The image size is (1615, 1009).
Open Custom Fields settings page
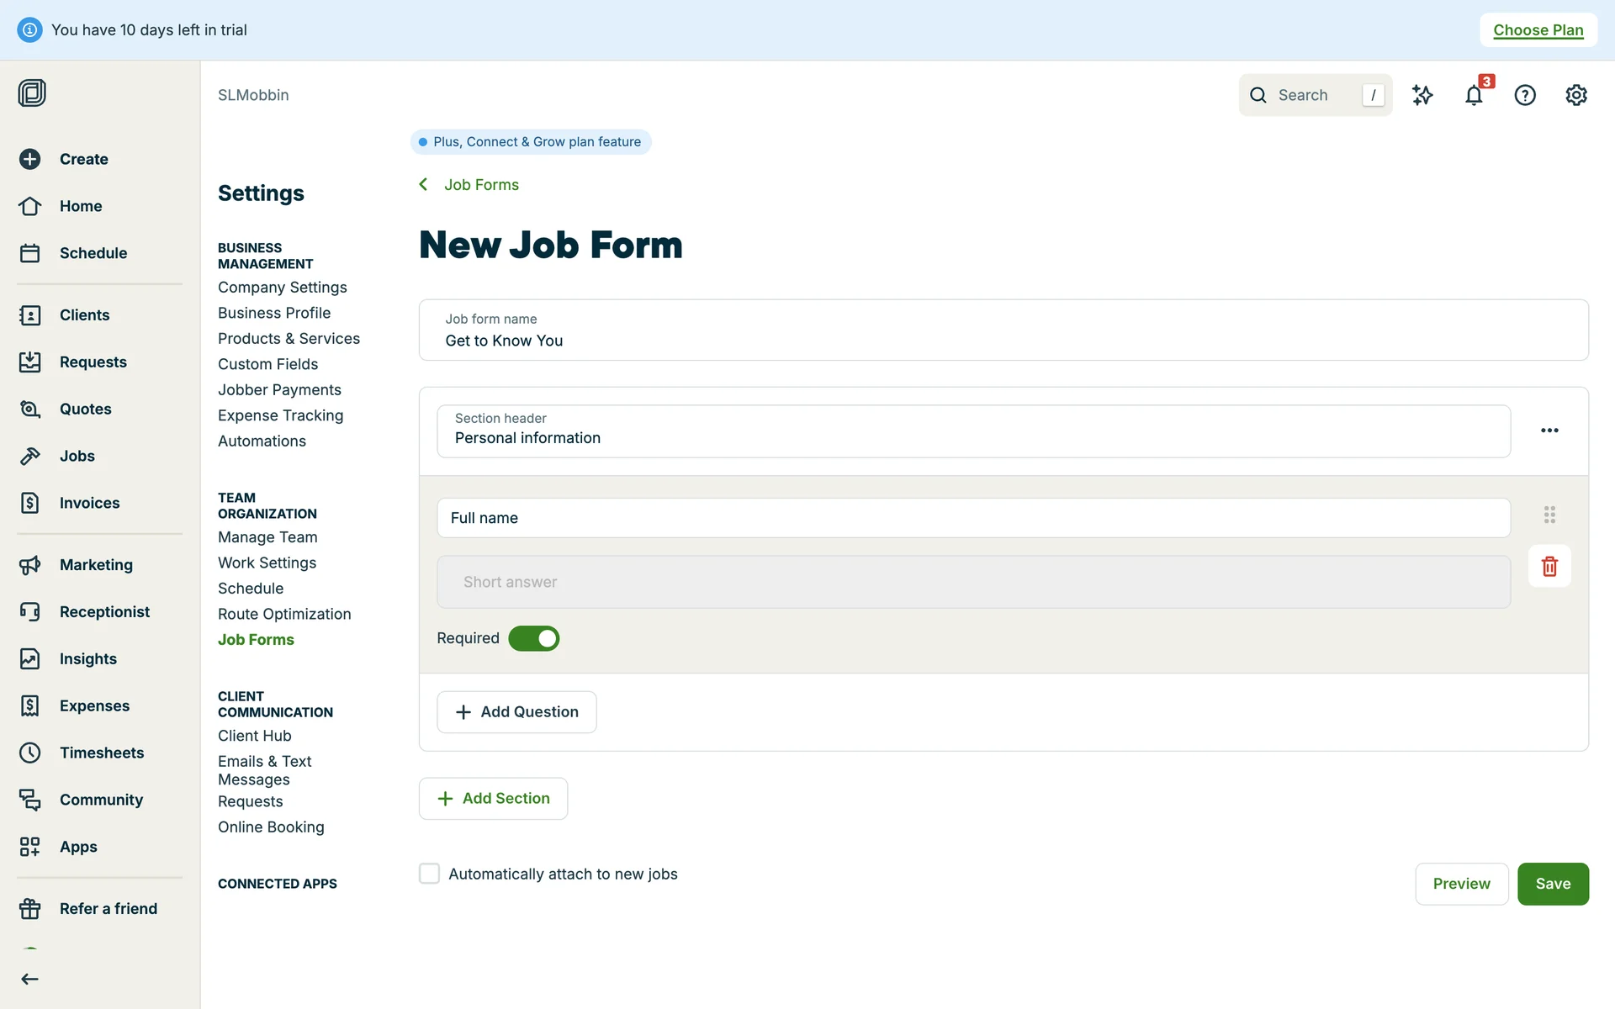[x=267, y=364]
